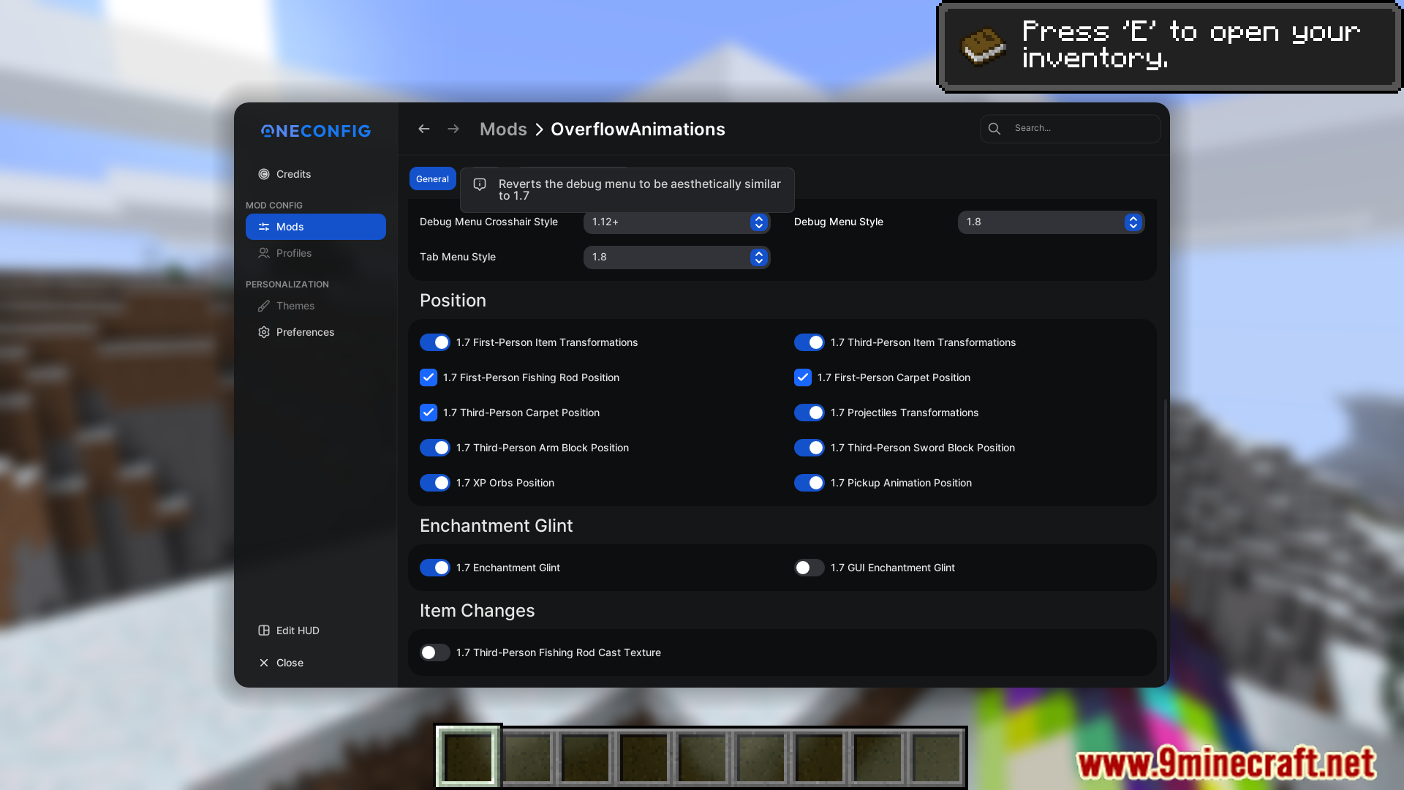Open Debug Menu Style dropdown
The height and width of the screenshot is (790, 1404).
tap(1052, 222)
